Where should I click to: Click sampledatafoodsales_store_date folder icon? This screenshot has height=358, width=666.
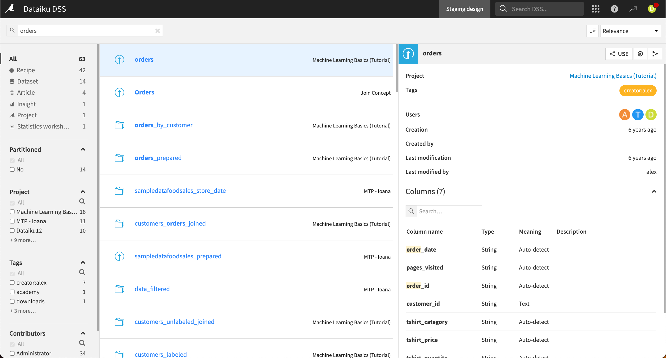click(119, 191)
